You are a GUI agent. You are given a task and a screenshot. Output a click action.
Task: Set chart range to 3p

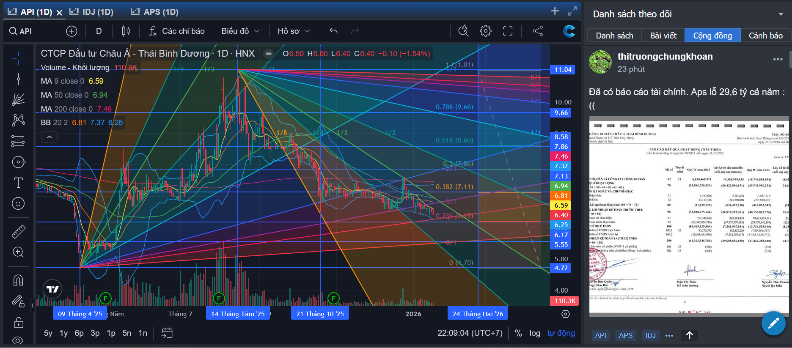pyautogui.click(x=95, y=333)
